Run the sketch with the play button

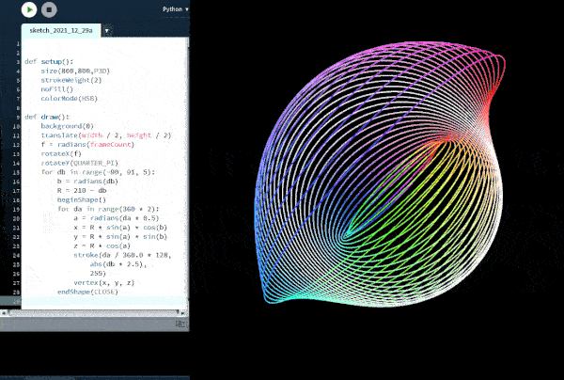[30, 10]
